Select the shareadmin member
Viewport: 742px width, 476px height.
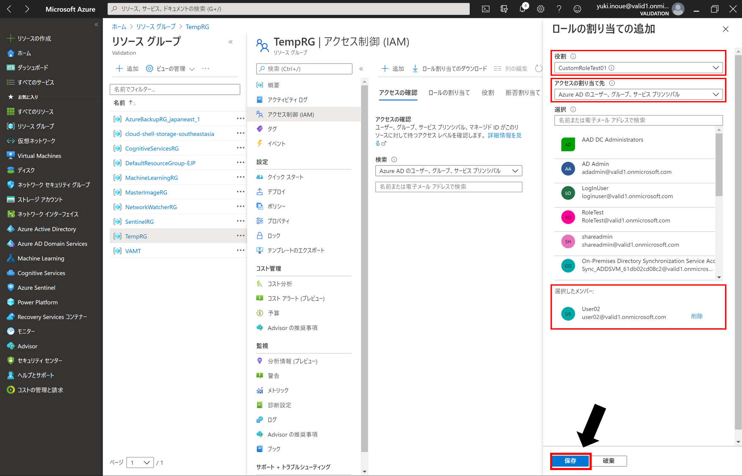[634, 241]
